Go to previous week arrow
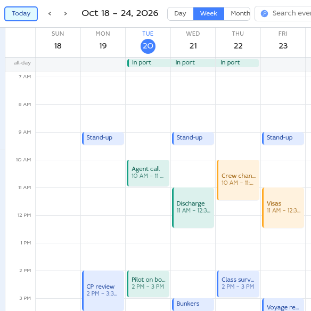 (x=50, y=14)
